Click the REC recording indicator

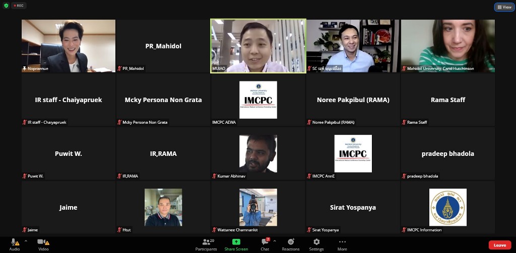pyautogui.click(x=19, y=6)
